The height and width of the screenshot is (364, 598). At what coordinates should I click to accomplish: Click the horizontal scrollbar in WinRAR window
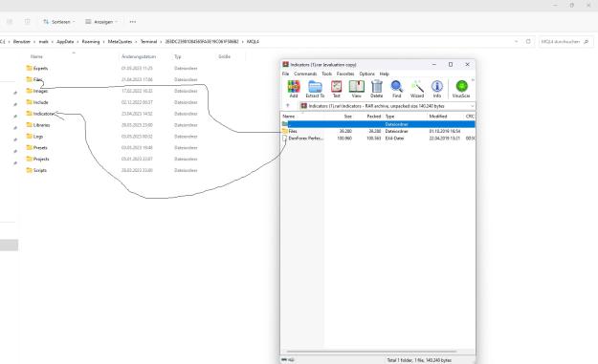371,352
